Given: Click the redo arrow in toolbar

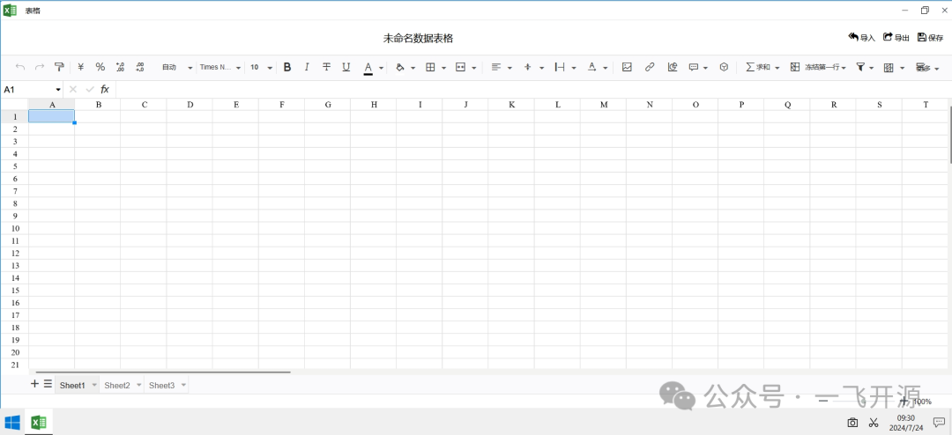Looking at the screenshot, I should point(40,67).
